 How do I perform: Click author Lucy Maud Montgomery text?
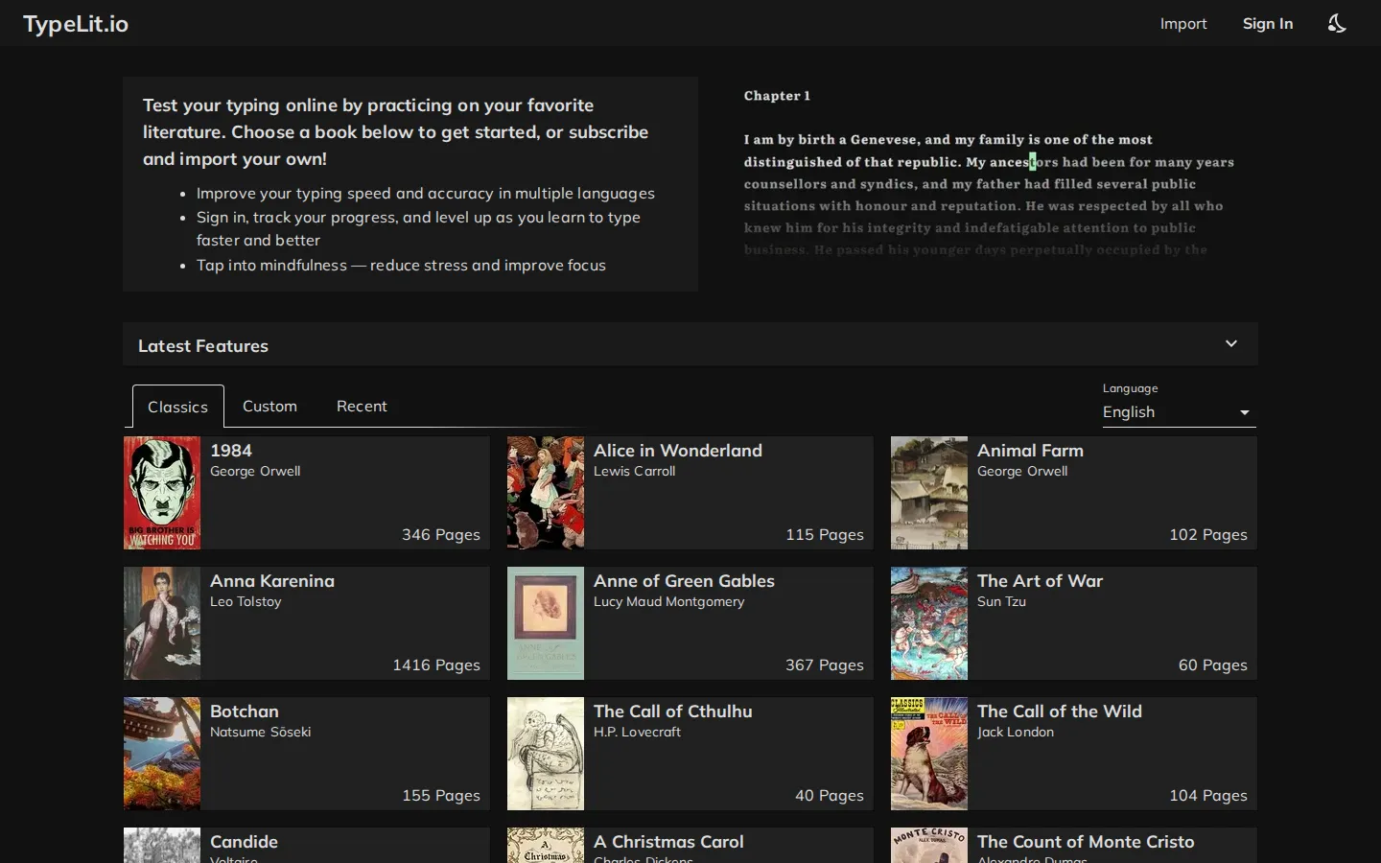coord(668,602)
